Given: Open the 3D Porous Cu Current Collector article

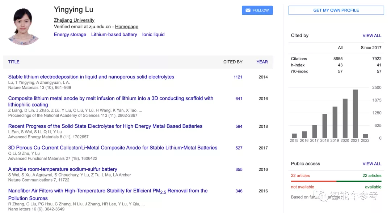Looking at the screenshot, I should click(113, 148).
